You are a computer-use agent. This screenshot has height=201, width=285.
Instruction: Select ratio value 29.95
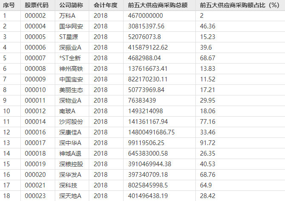pos(208,100)
